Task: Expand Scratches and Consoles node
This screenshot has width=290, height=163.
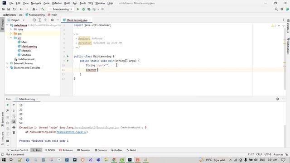Action: coord(7,67)
